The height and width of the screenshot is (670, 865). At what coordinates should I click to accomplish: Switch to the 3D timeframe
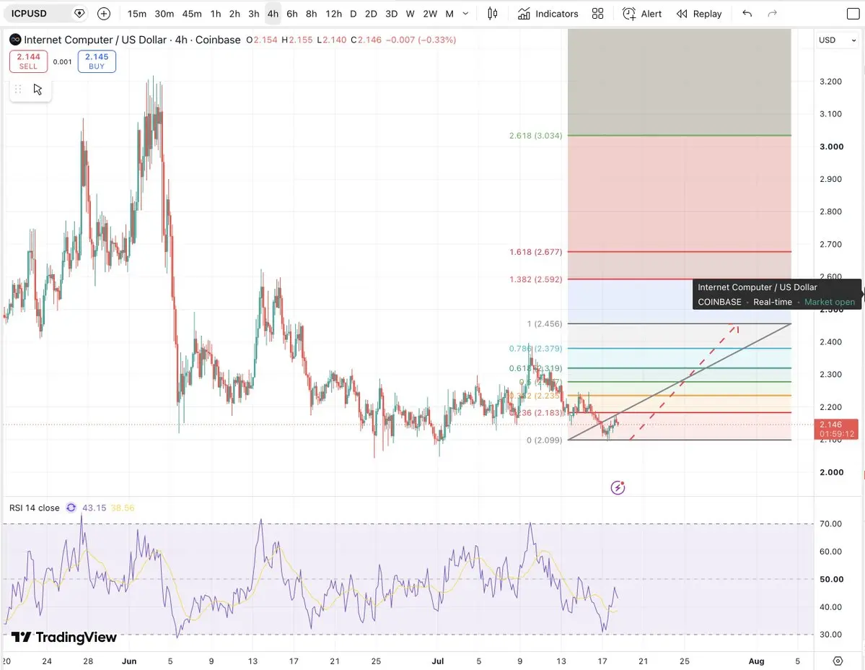pos(391,14)
